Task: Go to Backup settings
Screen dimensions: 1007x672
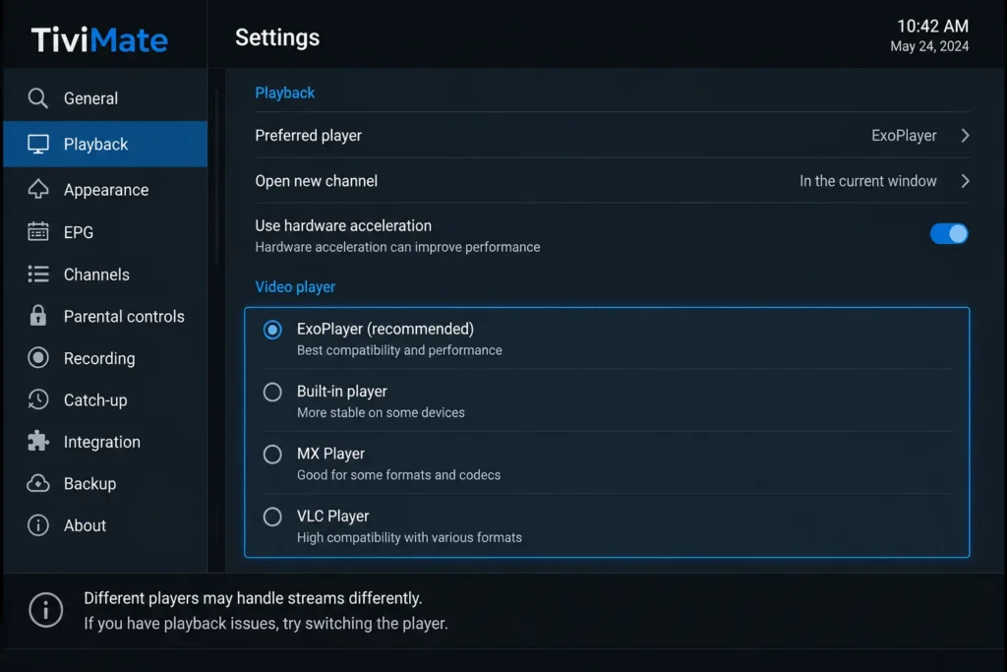Action: click(105, 483)
